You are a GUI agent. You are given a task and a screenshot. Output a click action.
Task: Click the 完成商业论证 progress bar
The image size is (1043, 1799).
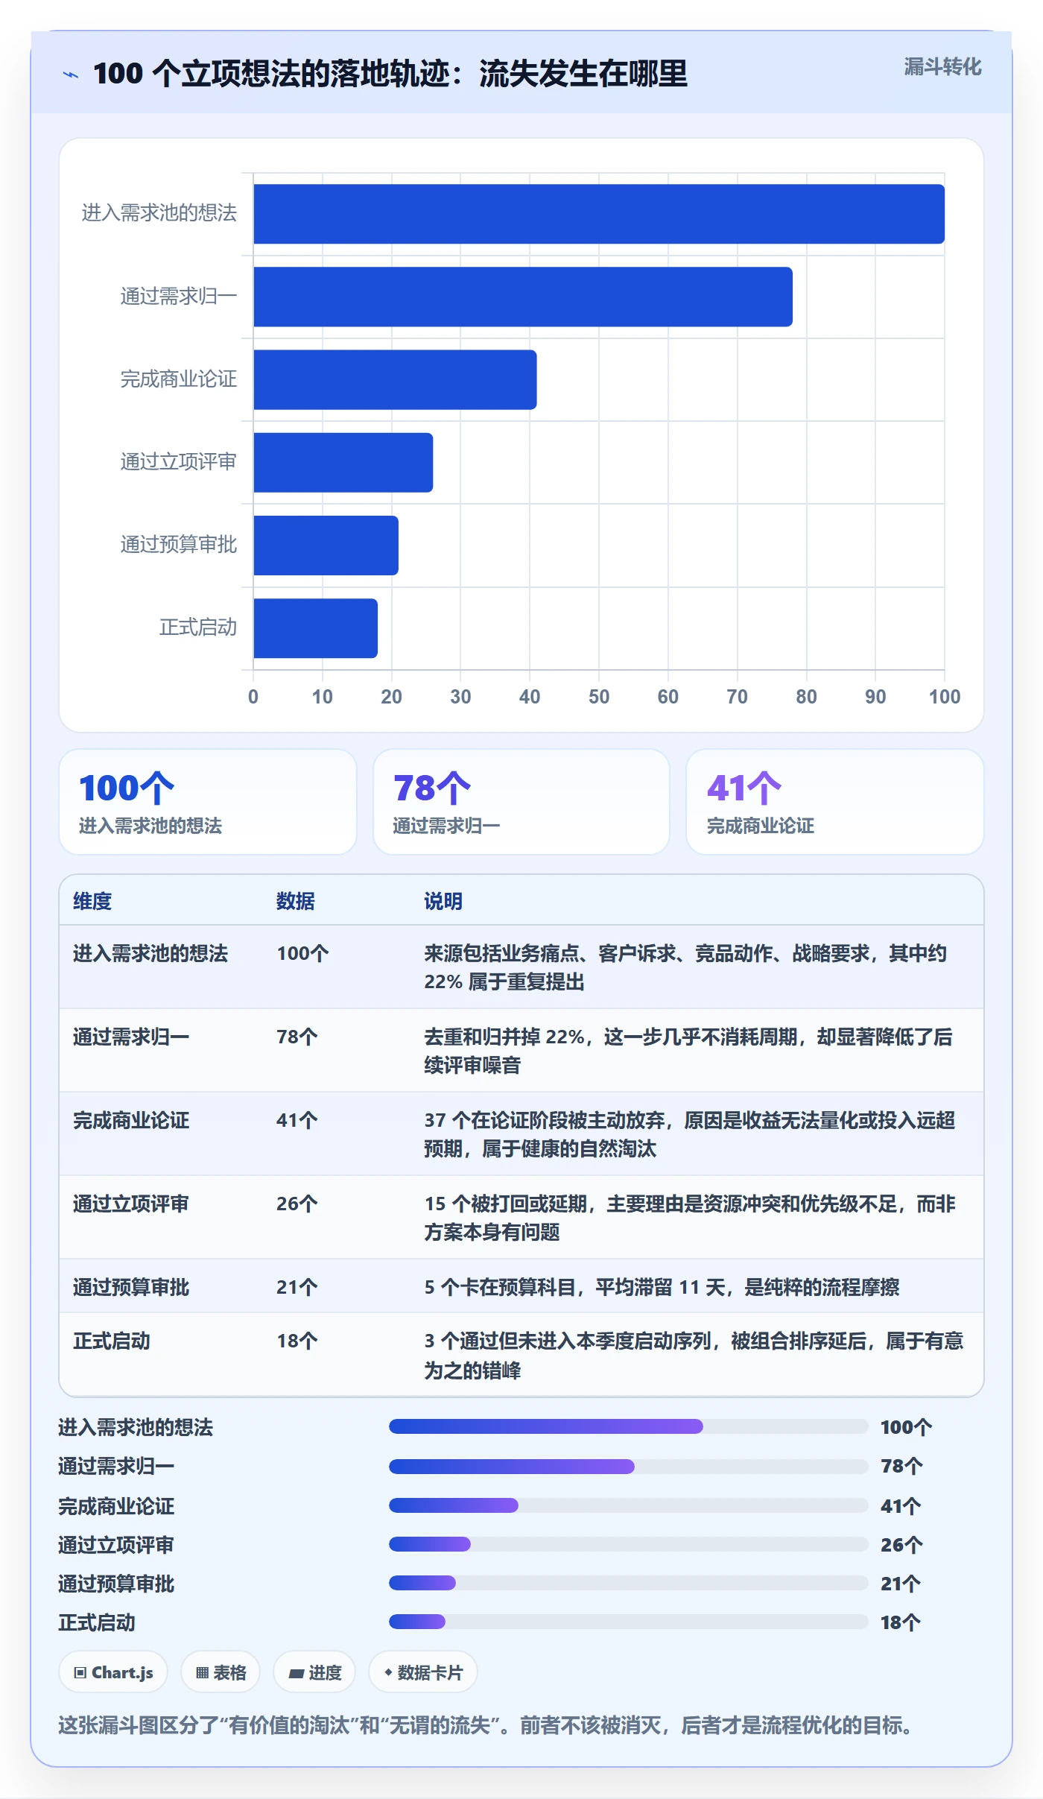coord(629,1505)
